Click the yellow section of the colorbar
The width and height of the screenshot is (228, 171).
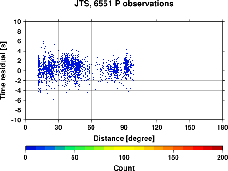pyautogui.click(x=124, y=148)
